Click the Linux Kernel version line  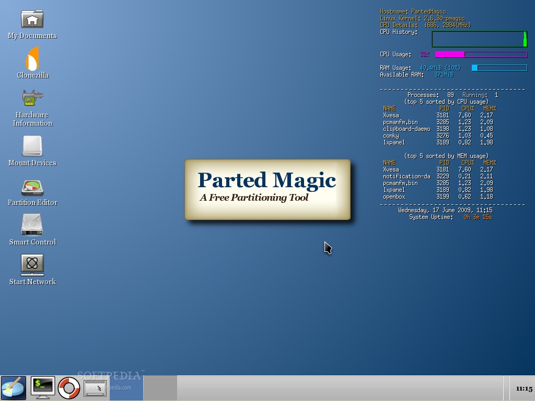pos(422,18)
